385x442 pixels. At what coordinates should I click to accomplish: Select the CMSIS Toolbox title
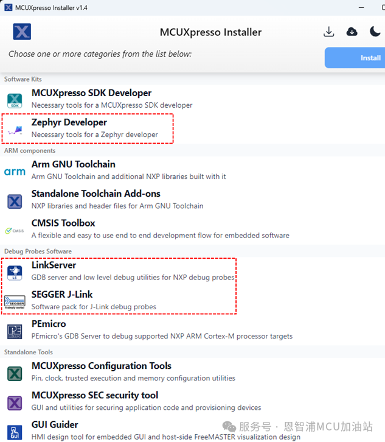63,223
